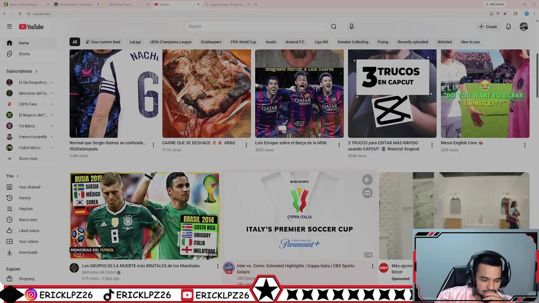Select the LaLiga chip
This screenshot has height=303, width=539.
[135, 42]
